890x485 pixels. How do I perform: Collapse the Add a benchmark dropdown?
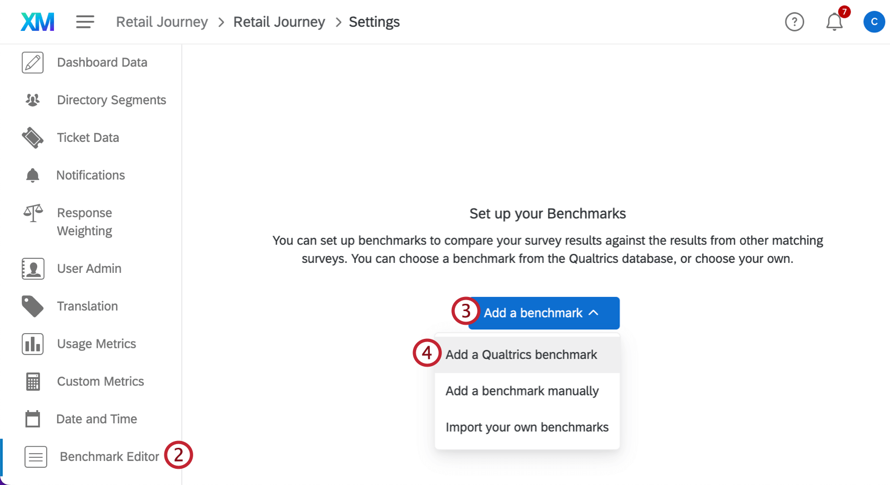click(544, 313)
